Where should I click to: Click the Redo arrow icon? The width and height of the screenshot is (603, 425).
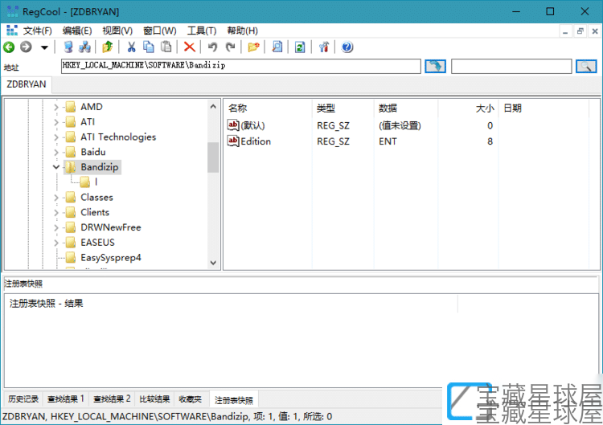coord(230,47)
